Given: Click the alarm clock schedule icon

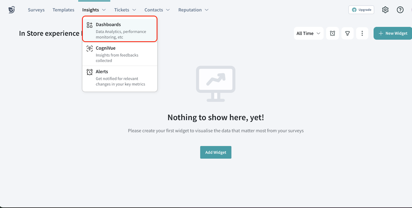Looking at the screenshot, I should click(332, 33).
